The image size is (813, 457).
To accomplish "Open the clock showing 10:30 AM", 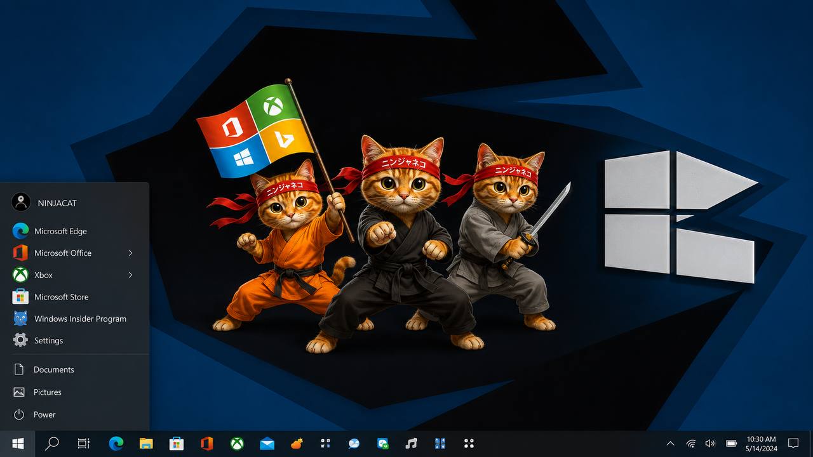I will [x=762, y=444].
